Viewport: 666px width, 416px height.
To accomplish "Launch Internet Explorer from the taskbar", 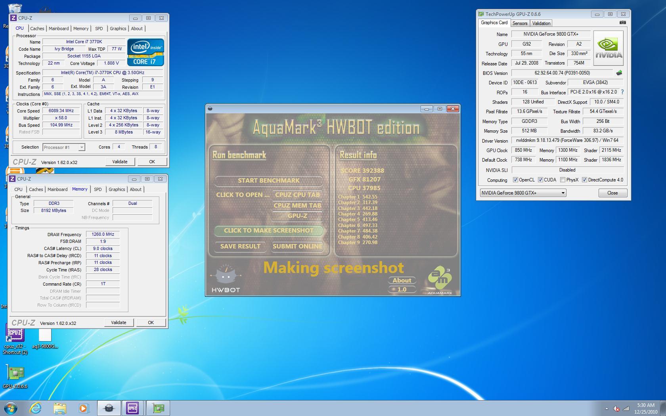I will point(36,408).
